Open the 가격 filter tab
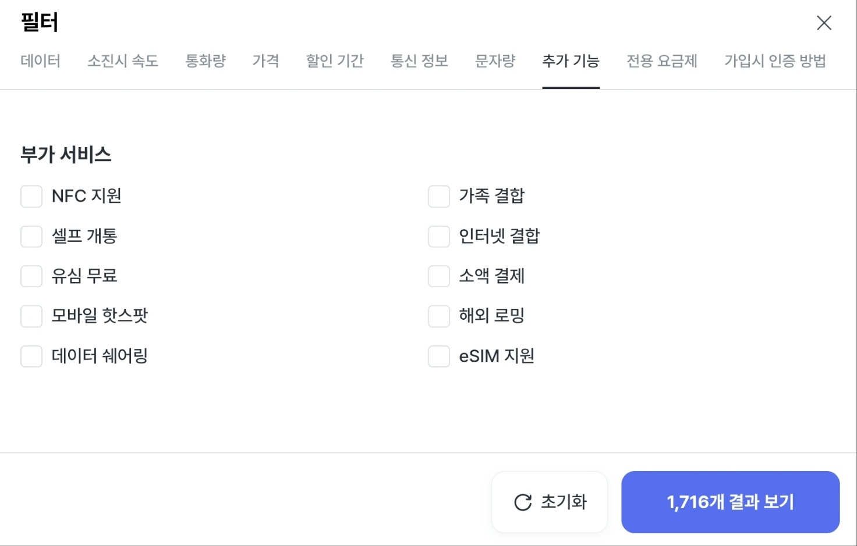857x546 pixels. (266, 61)
